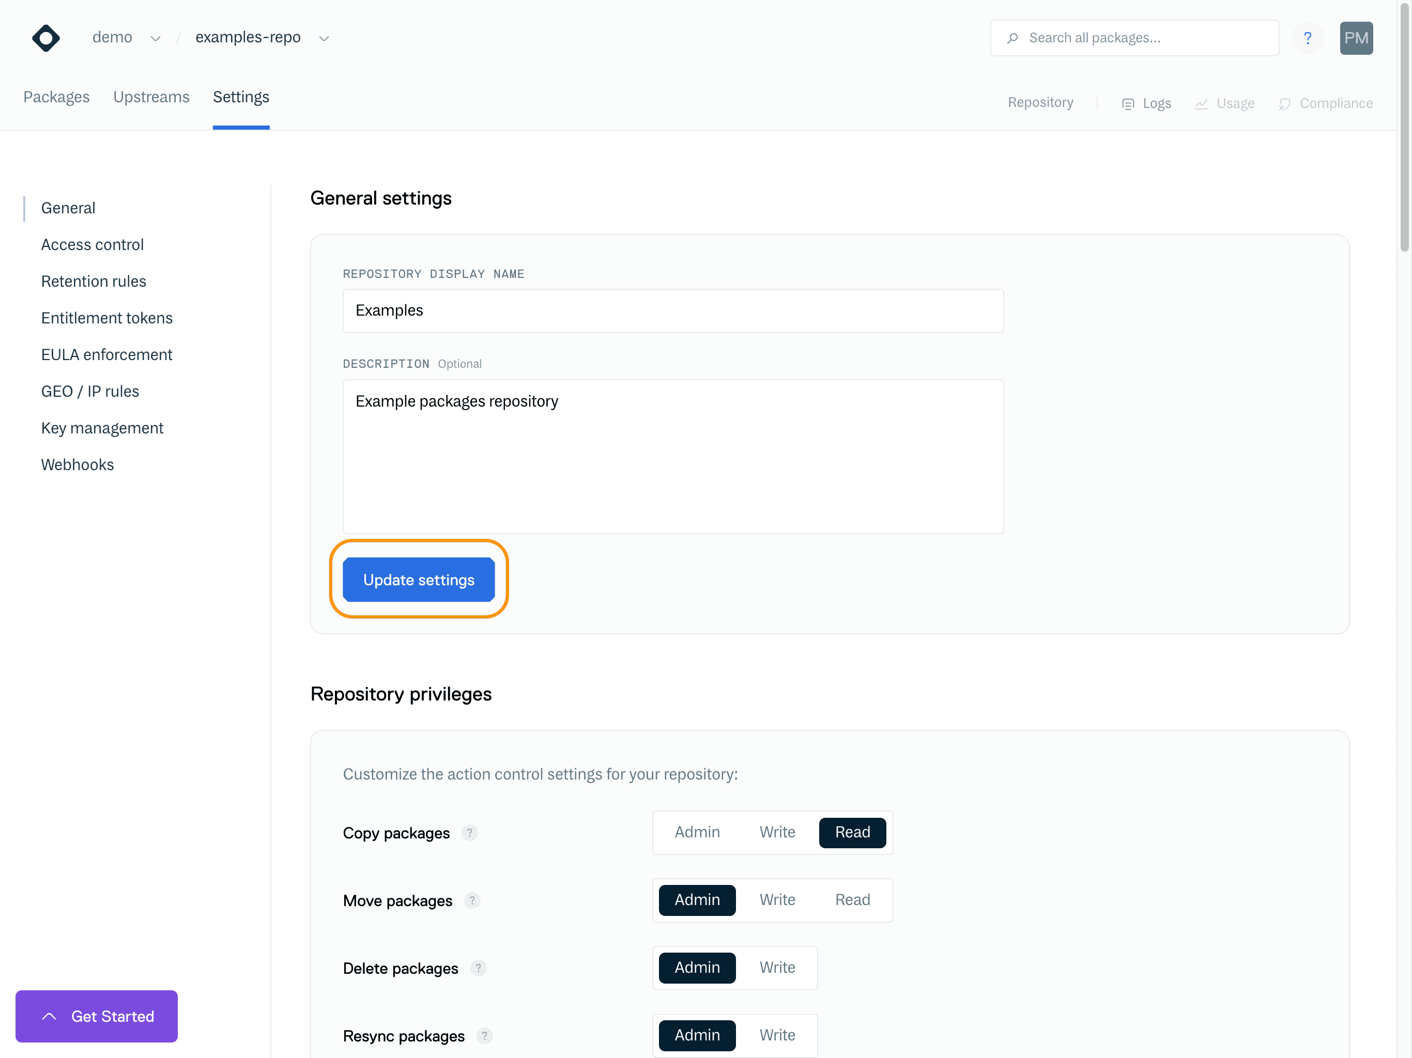Click the Copy packages help tooltip icon
The image size is (1412, 1058).
tap(470, 833)
